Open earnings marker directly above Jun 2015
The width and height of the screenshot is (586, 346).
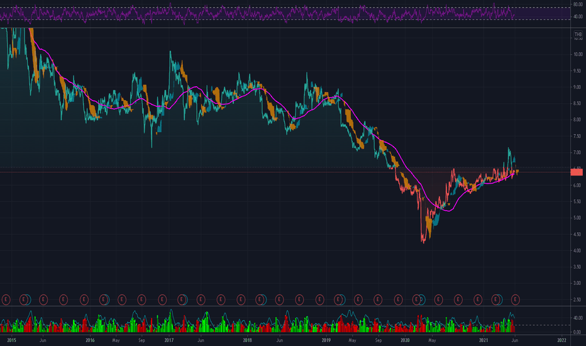pyautogui.click(x=43, y=299)
